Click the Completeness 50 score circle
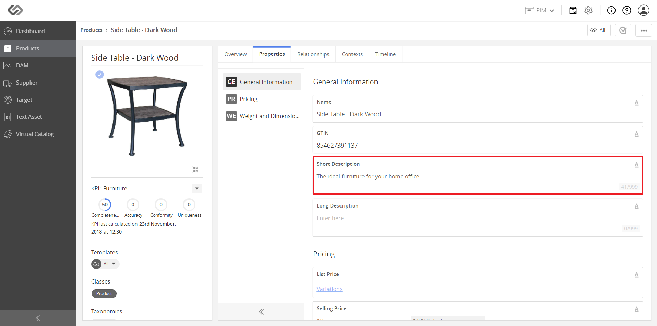 (x=105, y=205)
